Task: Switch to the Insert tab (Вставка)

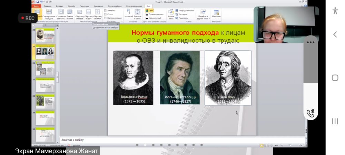Action: [60, 6]
